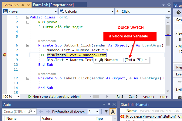
Task: Collapse the Public Class Form1 block
Action: [28, 18]
